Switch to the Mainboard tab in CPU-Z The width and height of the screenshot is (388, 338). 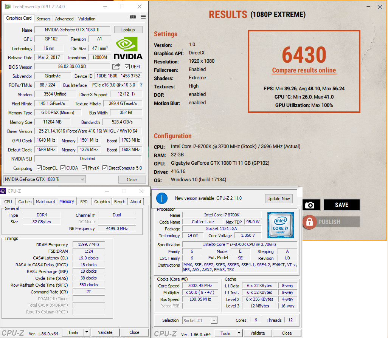click(x=45, y=202)
